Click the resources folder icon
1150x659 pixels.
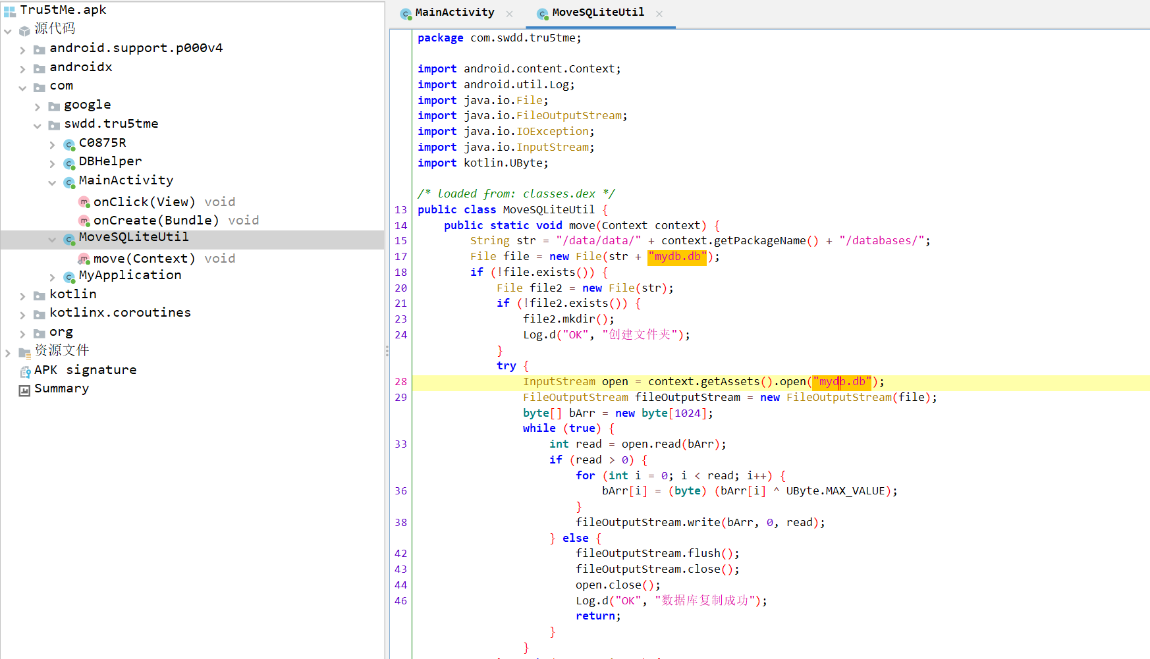pyautogui.click(x=24, y=352)
